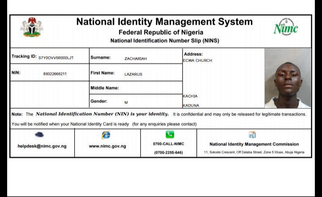Click the empty Middle Name field
This screenshot has width=322, height=197.
point(150,88)
